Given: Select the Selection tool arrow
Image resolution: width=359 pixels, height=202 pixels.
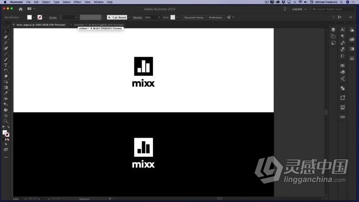Looking at the screenshot, I should (6, 32).
